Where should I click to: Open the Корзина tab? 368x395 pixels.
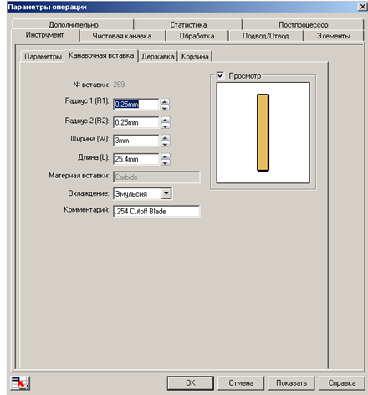[195, 57]
